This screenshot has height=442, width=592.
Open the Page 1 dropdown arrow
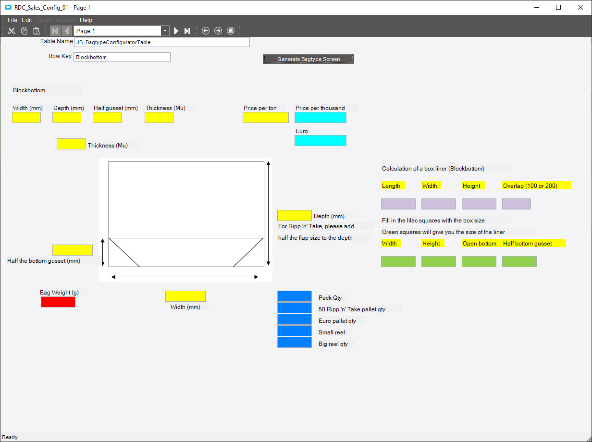tap(165, 31)
